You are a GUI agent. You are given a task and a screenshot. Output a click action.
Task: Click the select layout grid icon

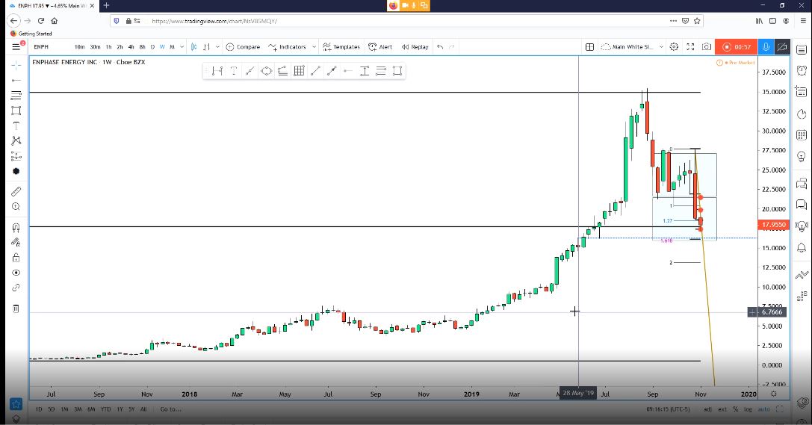589,46
